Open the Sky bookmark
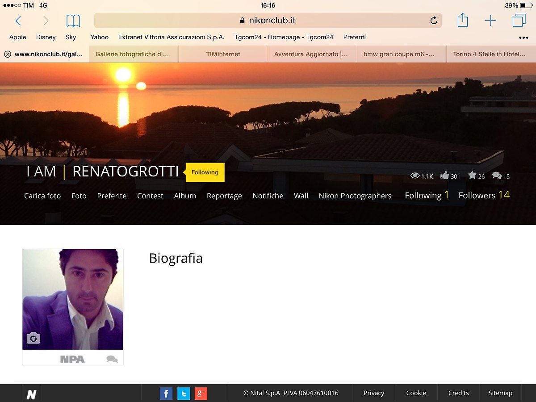Image resolution: width=536 pixels, height=402 pixels. tap(71, 37)
